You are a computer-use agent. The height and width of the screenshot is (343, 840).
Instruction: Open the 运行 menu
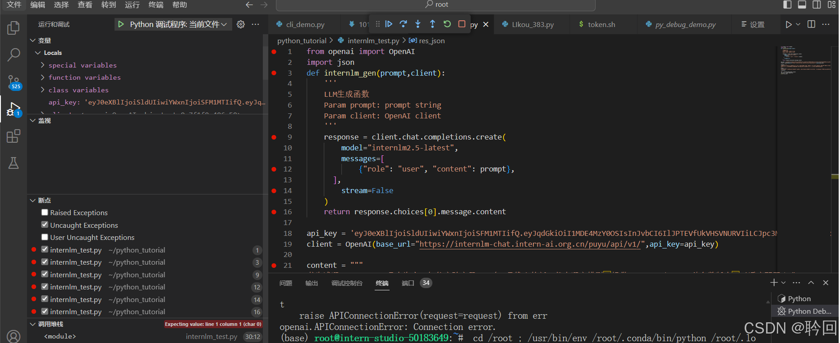(132, 5)
